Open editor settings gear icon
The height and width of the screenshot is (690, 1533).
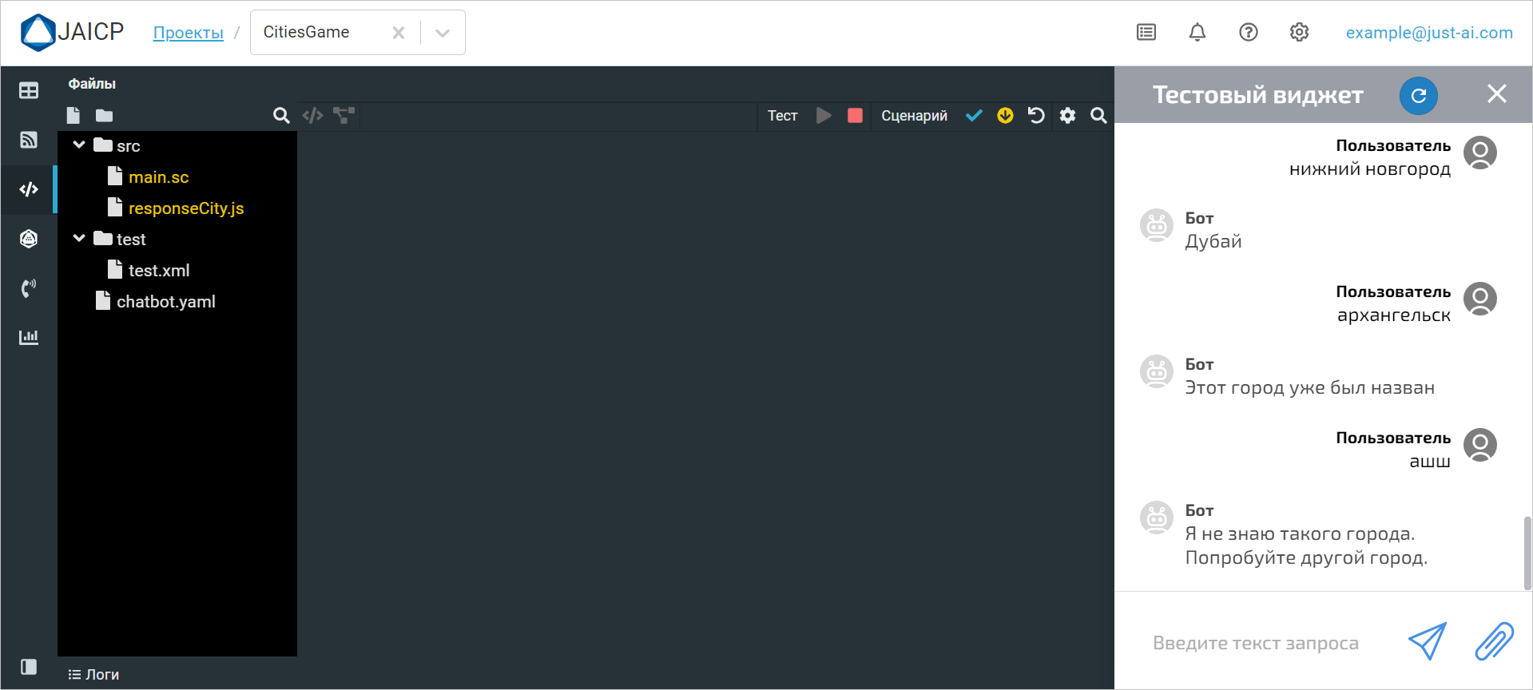pos(1067,116)
